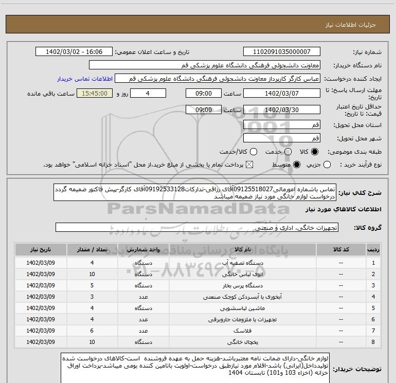
Task: Click the response deadline date 1402/03/07
Action: (282, 93)
